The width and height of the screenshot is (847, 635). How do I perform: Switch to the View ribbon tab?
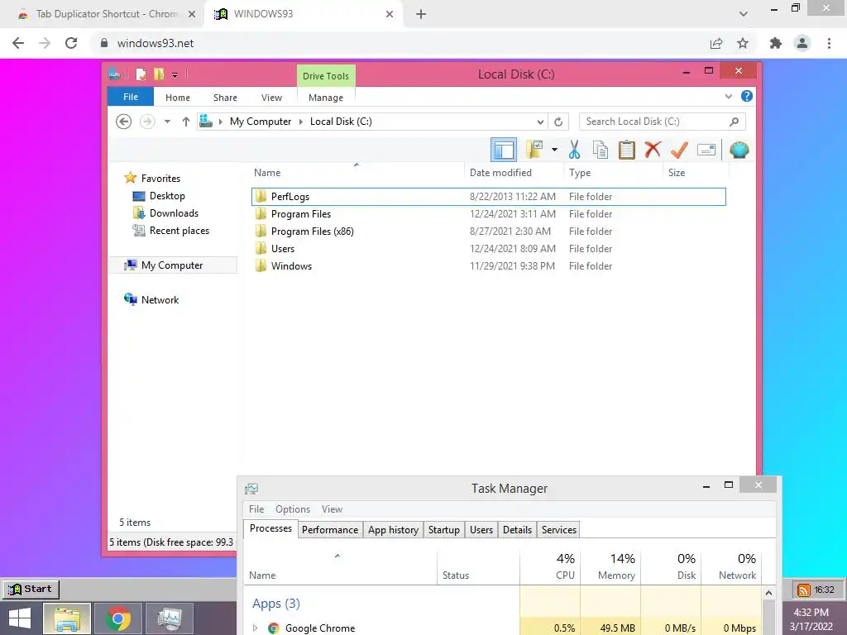pos(271,98)
